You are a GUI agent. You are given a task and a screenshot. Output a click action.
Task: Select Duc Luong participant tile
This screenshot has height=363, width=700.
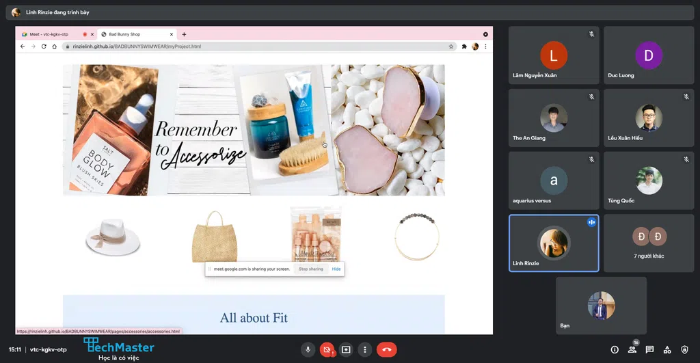[649, 55]
